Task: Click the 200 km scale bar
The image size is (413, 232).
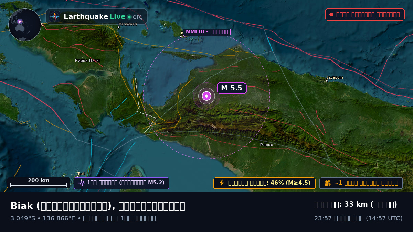Action: click(x=39, y=183)
